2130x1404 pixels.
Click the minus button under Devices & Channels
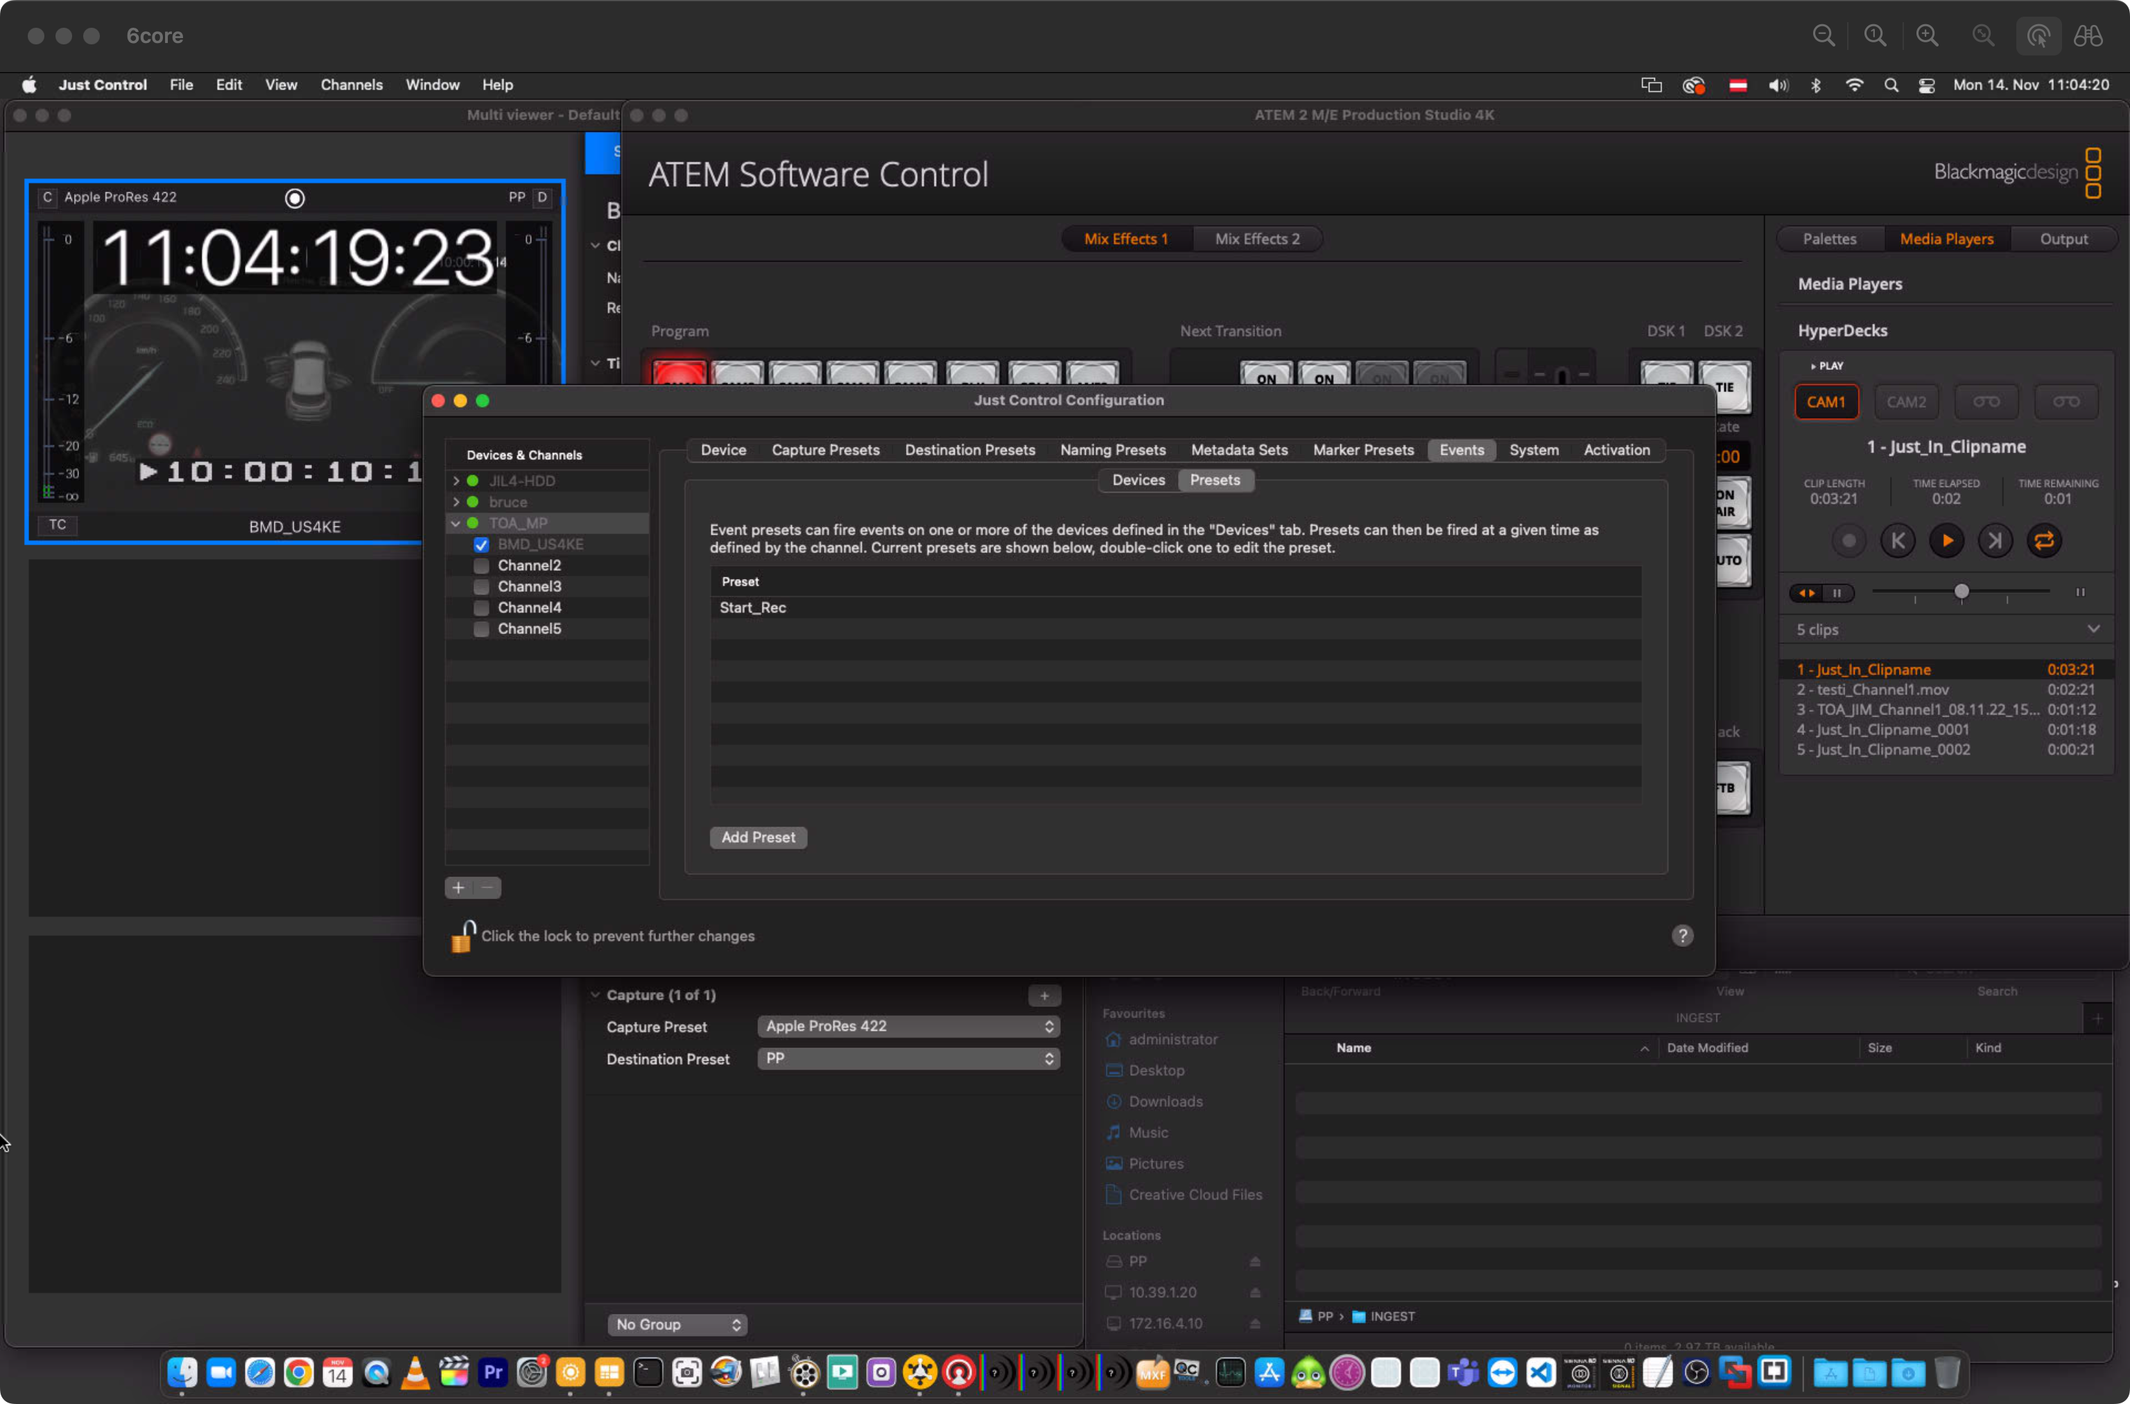pyautogui.click(x=487, y=887)
